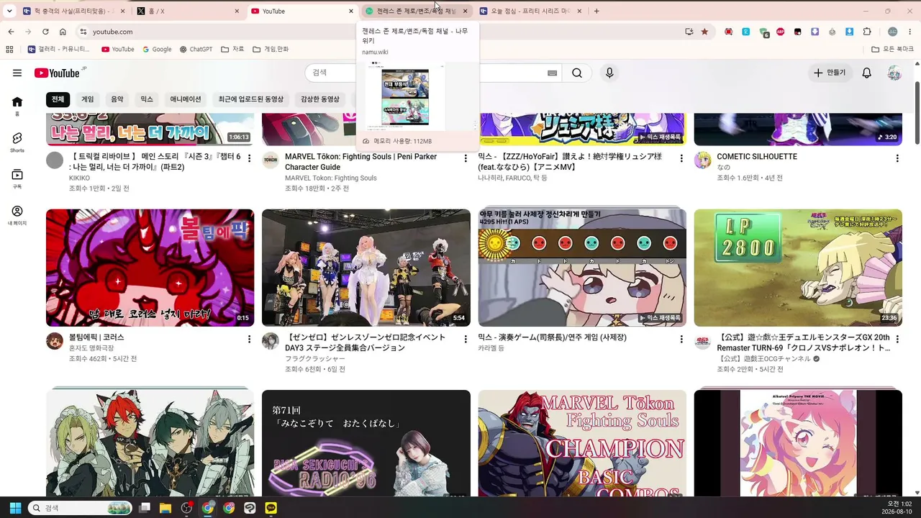The image size is (921, 518).
Task: Show 감상한 동영상 chip results
Action: (320, 99)
